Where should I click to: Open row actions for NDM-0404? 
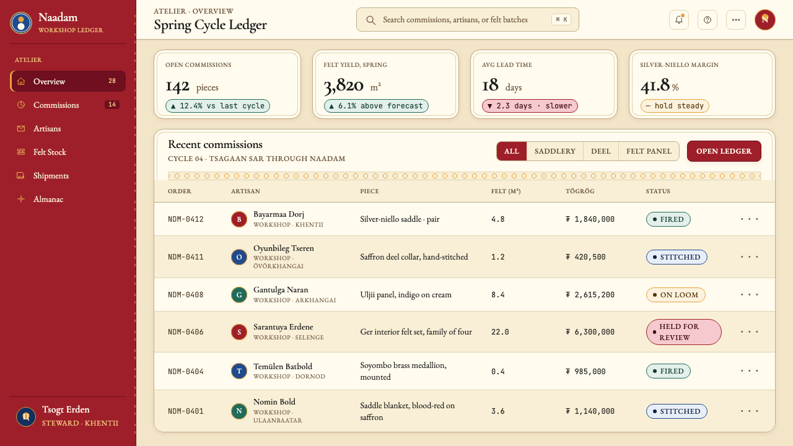tap(750, 371)
